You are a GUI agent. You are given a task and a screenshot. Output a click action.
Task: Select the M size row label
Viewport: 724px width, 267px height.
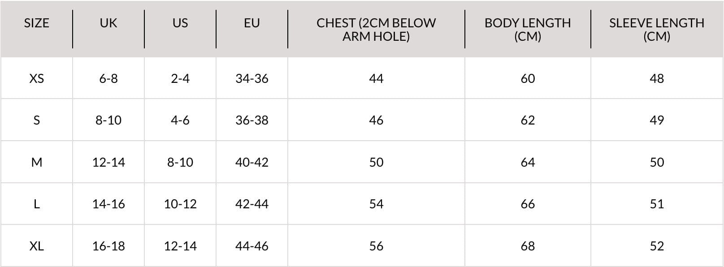coord(36,162)
